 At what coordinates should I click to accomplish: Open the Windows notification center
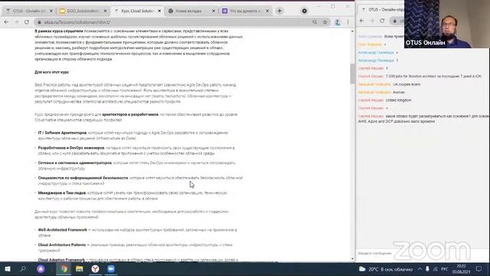(479, 269)
